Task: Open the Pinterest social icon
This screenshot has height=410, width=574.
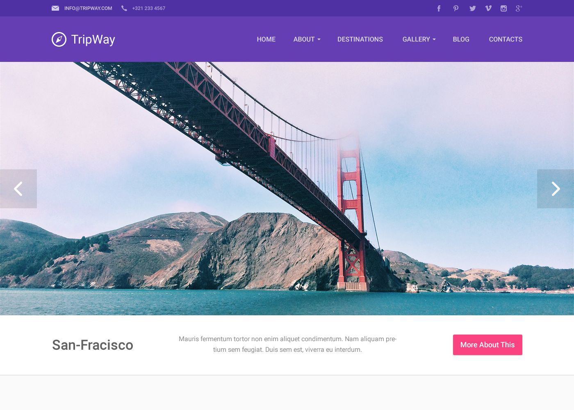Action: pyautogui.click(x=456, y=8)
